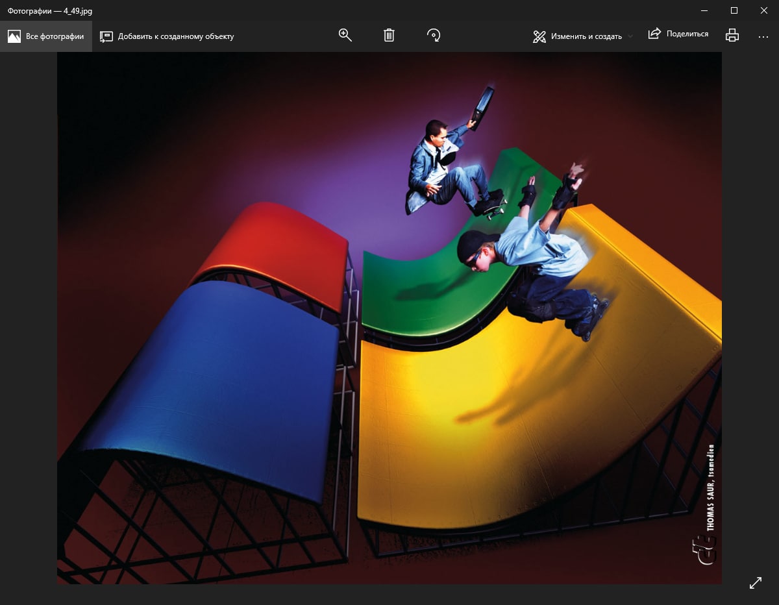
Task: Click the displayed skateboard ramp photo
Action: (389, 318)
